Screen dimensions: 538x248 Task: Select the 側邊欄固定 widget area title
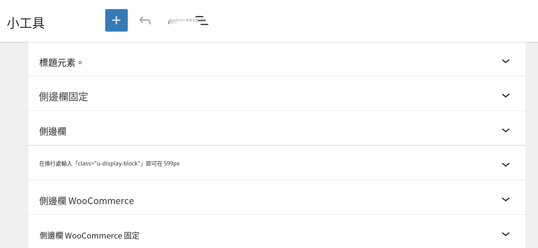click(x=63, y=97)
